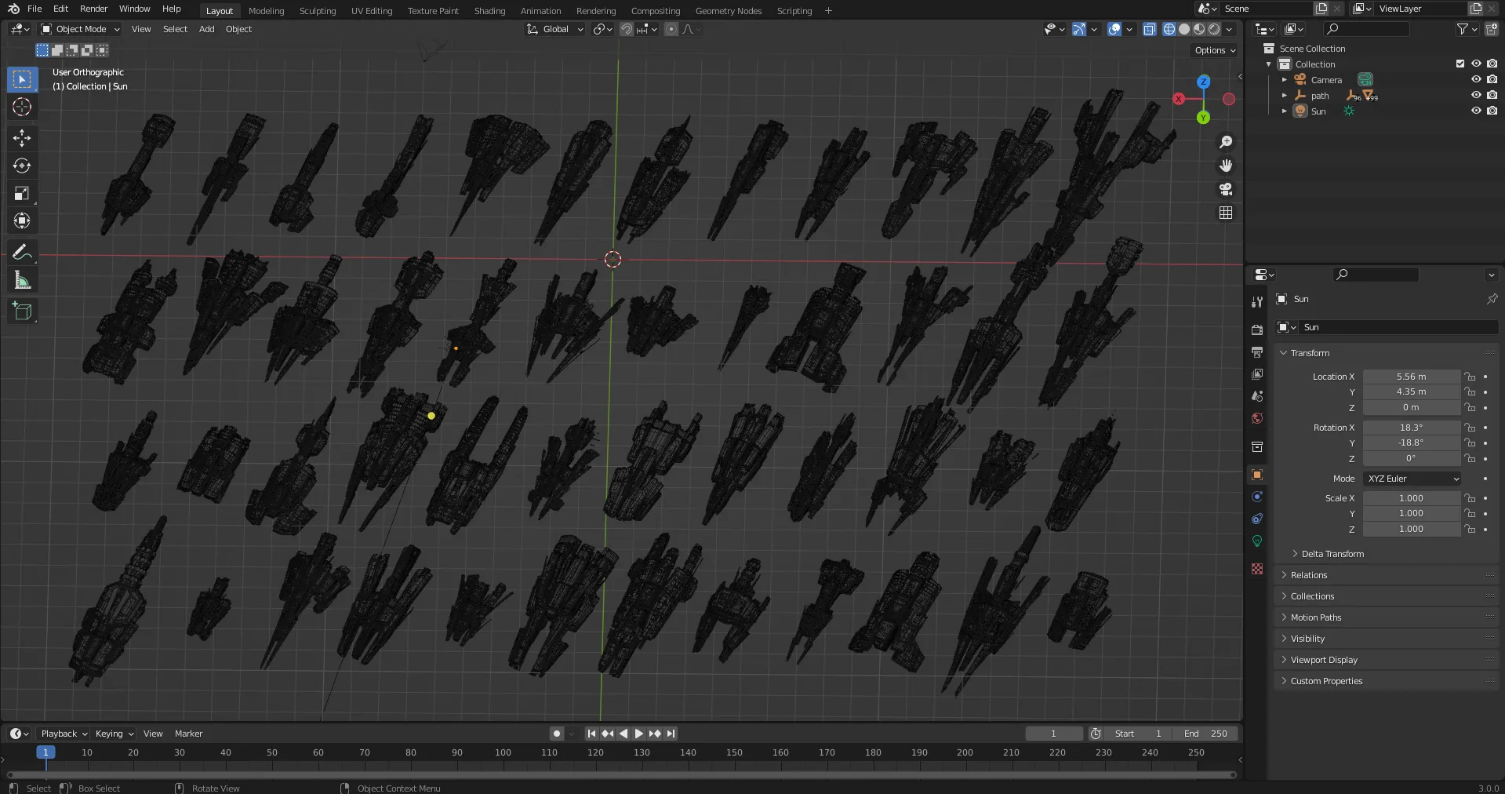Select the Annotate tool
This screenshot has width=1505, height=794.
pyautogui.click(x=22, y=252)
